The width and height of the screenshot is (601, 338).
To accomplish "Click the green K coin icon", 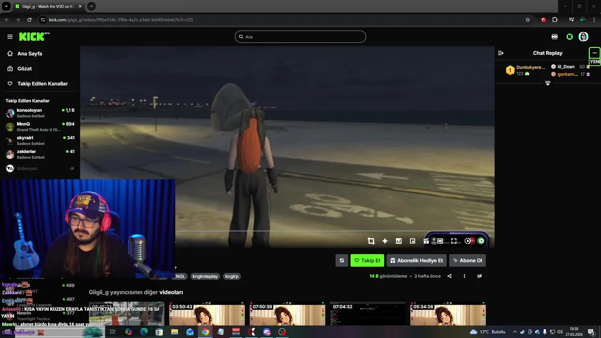I will click(x=570, y=37).
